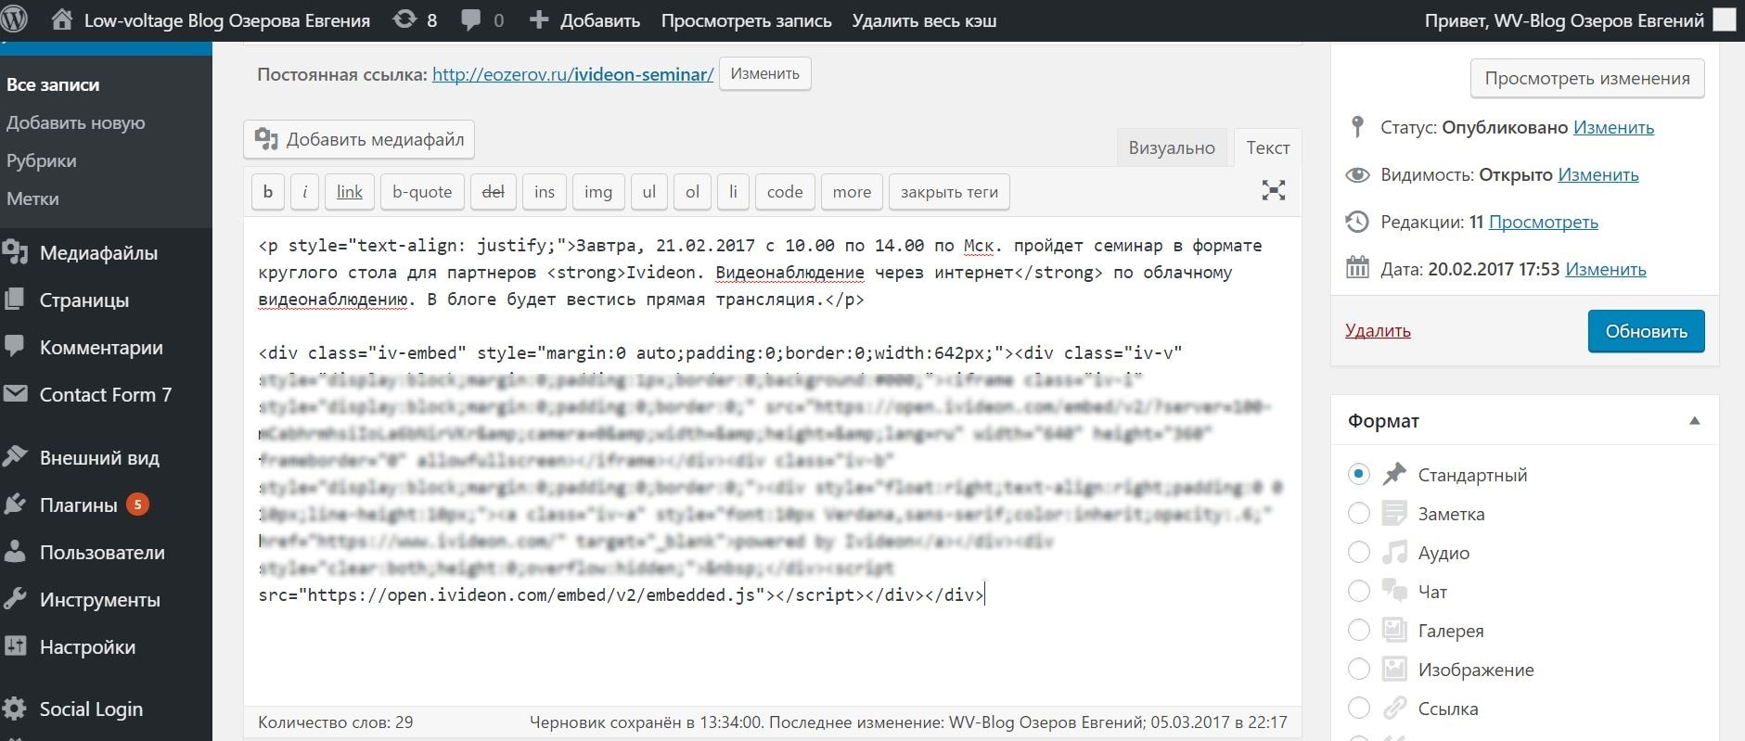Insert bold tag with the b button

268,191
